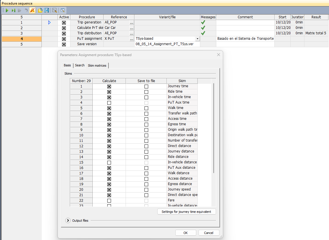Switch to the Search tab

point(80,65)
